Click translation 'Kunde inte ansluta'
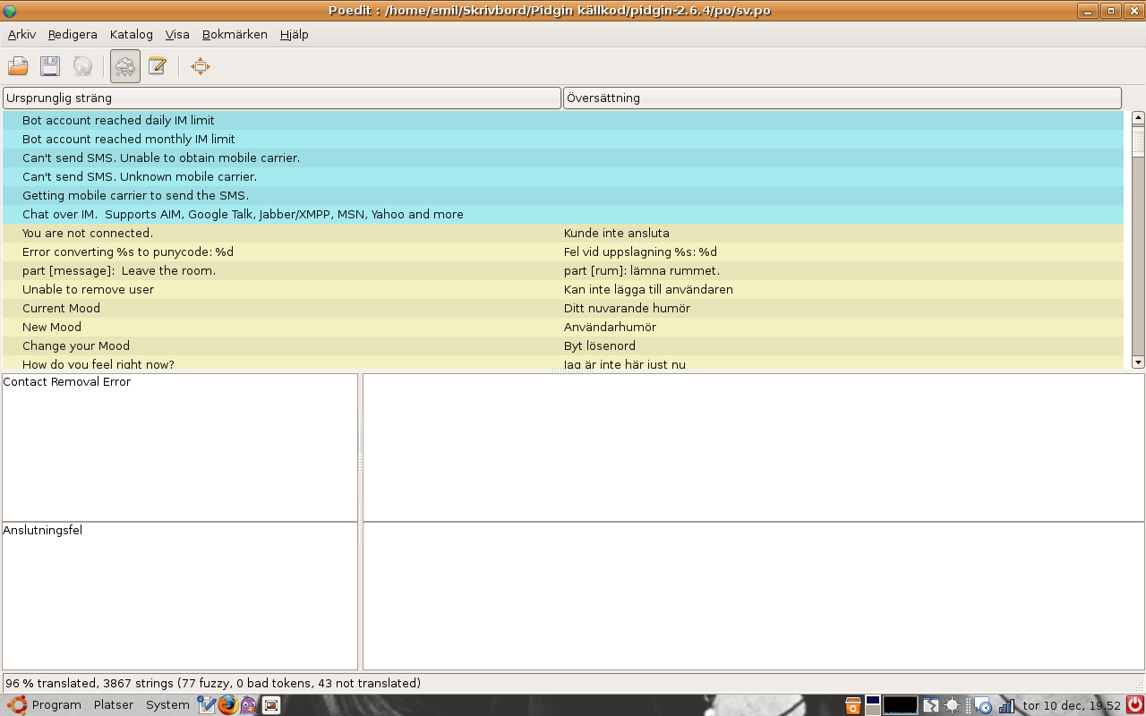This screenshot has width=1146, height=716. (617, 233)
